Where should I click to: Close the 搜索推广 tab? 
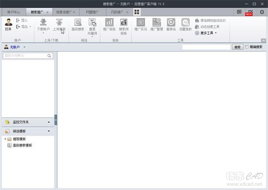(47, 12)
